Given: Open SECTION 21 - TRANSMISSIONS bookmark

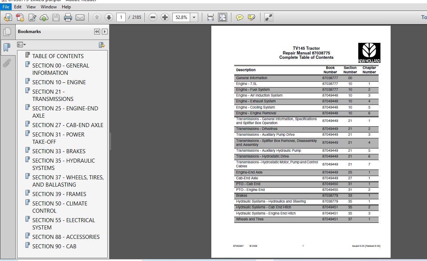Looking at the screenshot, I should pyautogui.click(x=53, y=95).
